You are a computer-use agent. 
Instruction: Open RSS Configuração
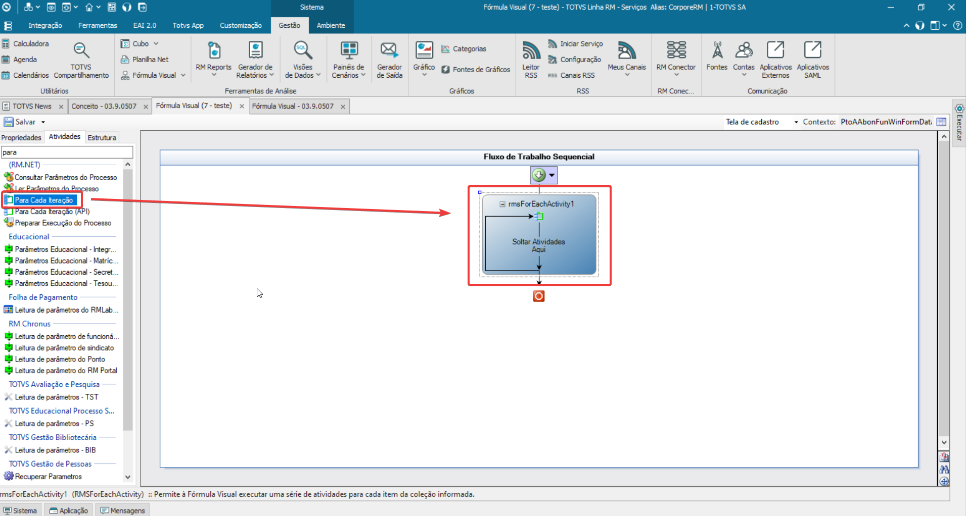point(575,60)
